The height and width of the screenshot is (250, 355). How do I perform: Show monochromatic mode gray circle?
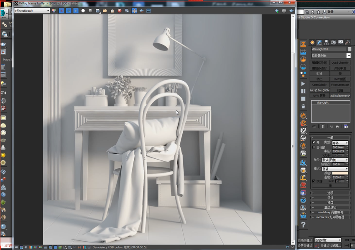[x=90, y=10]
